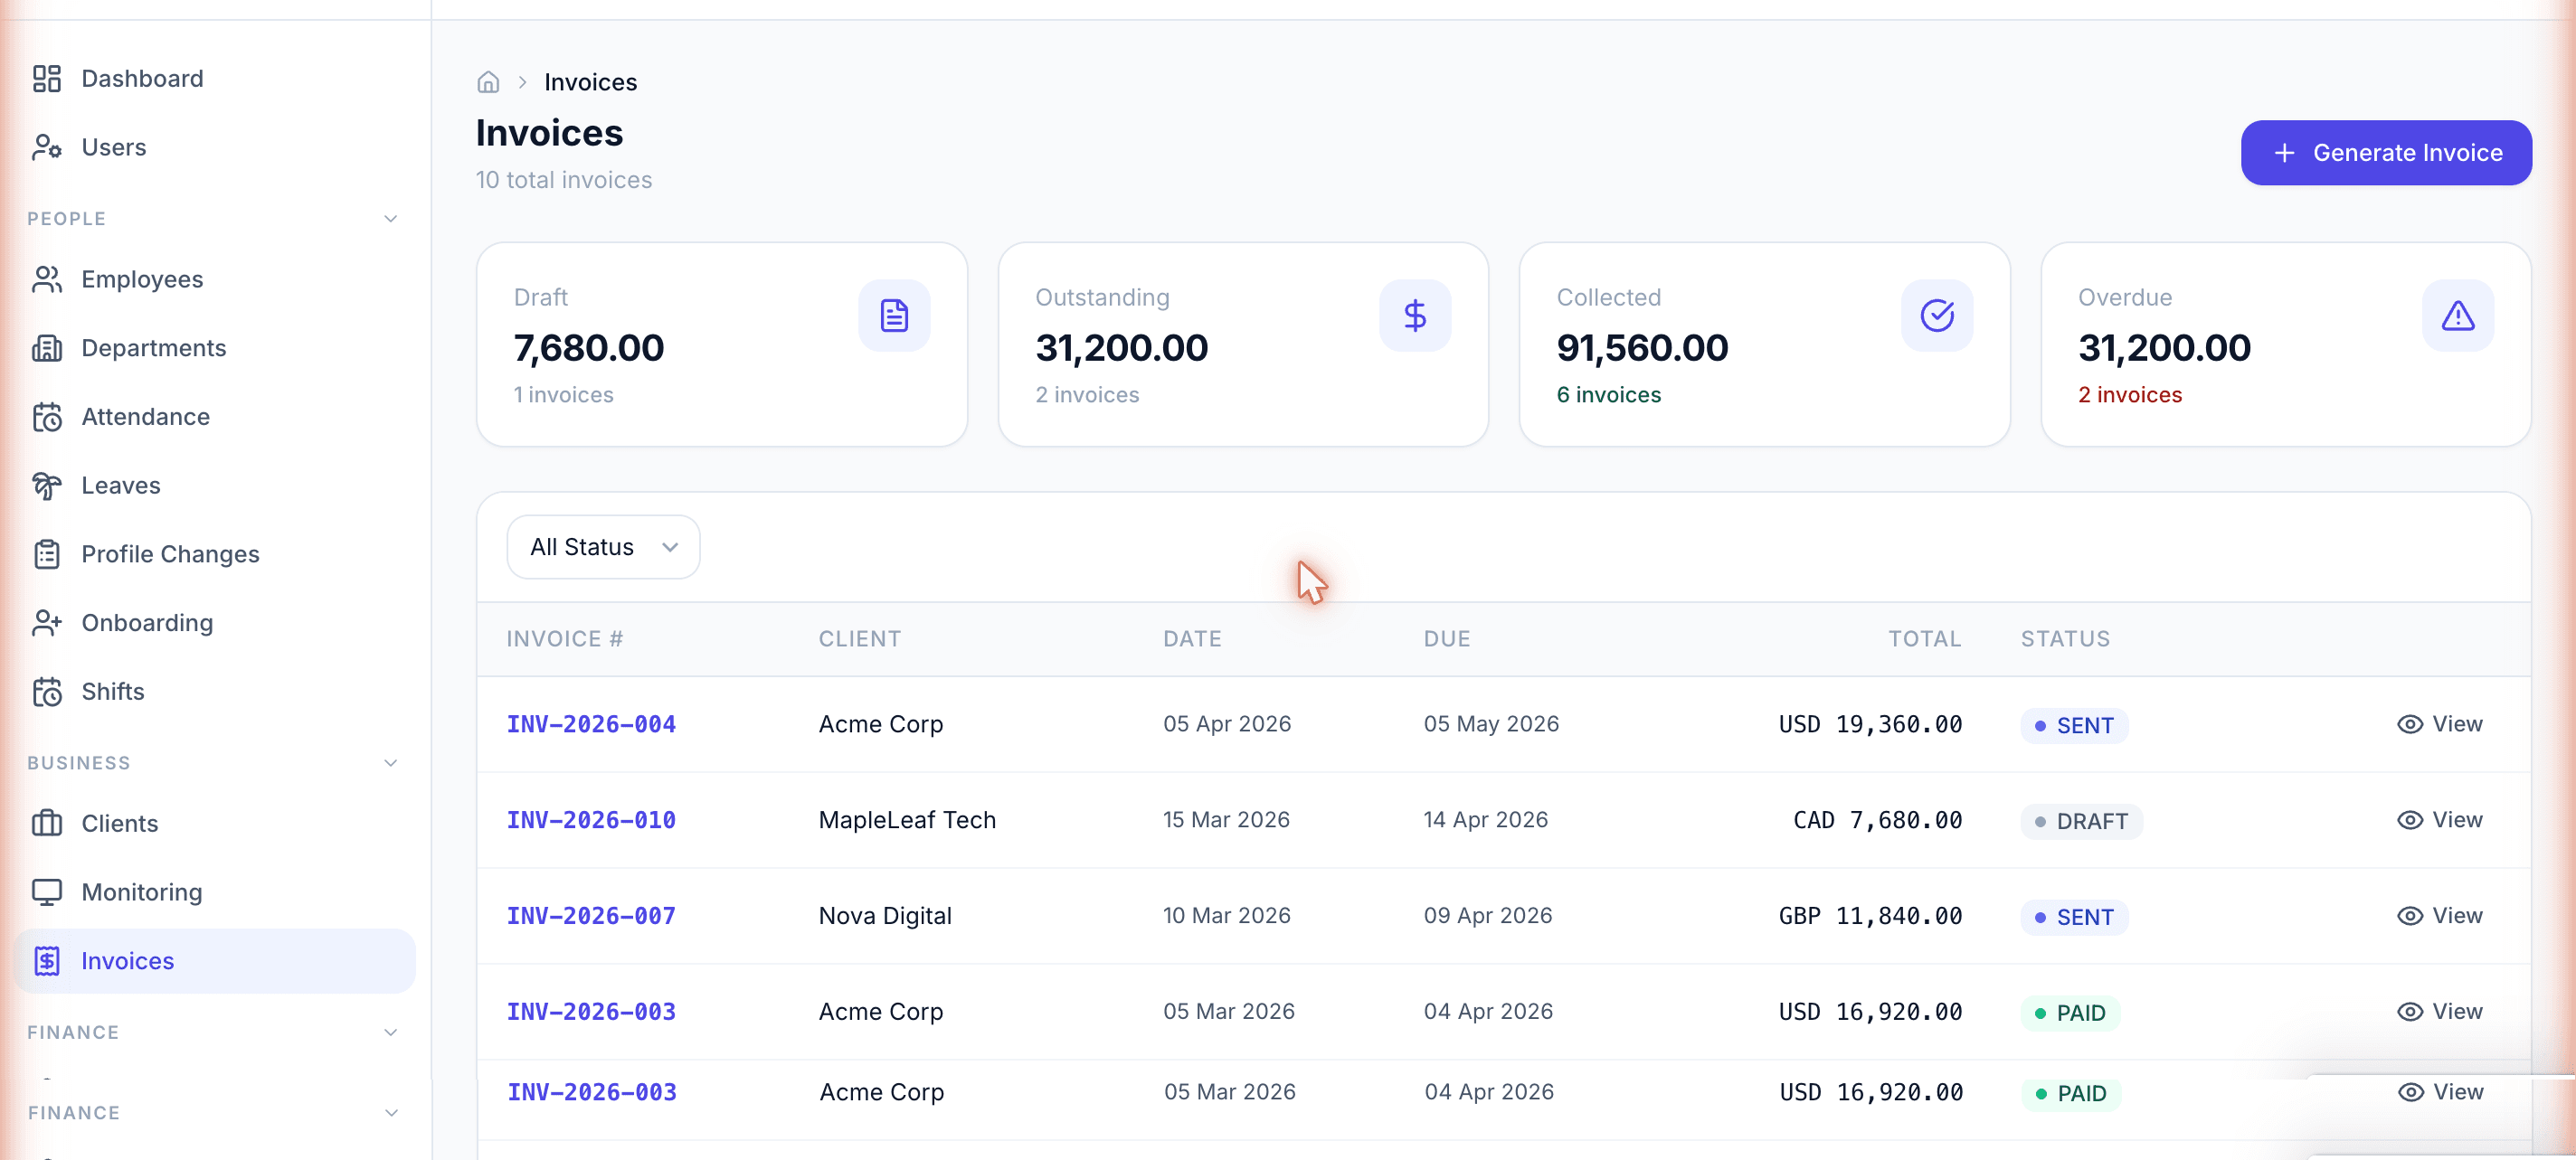Click the '10 total invoices' subtitle

[564, 180]
